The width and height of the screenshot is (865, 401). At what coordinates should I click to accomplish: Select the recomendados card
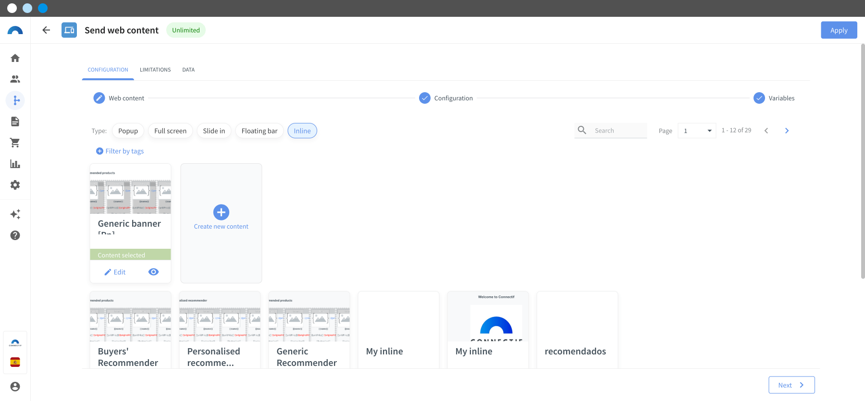click(x=577, y=330)
